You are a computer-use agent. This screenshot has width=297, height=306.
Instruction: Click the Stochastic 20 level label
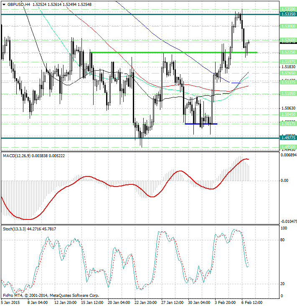pyautogui.click(x=282, y=284)
